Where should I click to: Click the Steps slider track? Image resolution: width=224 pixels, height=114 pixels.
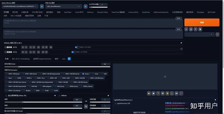57,67
